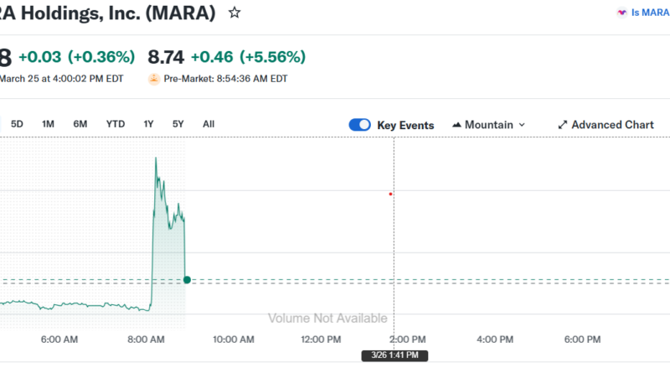Click the star icon to follow MARA
This screenshot has width=670, height=373.
click(235, 13)
